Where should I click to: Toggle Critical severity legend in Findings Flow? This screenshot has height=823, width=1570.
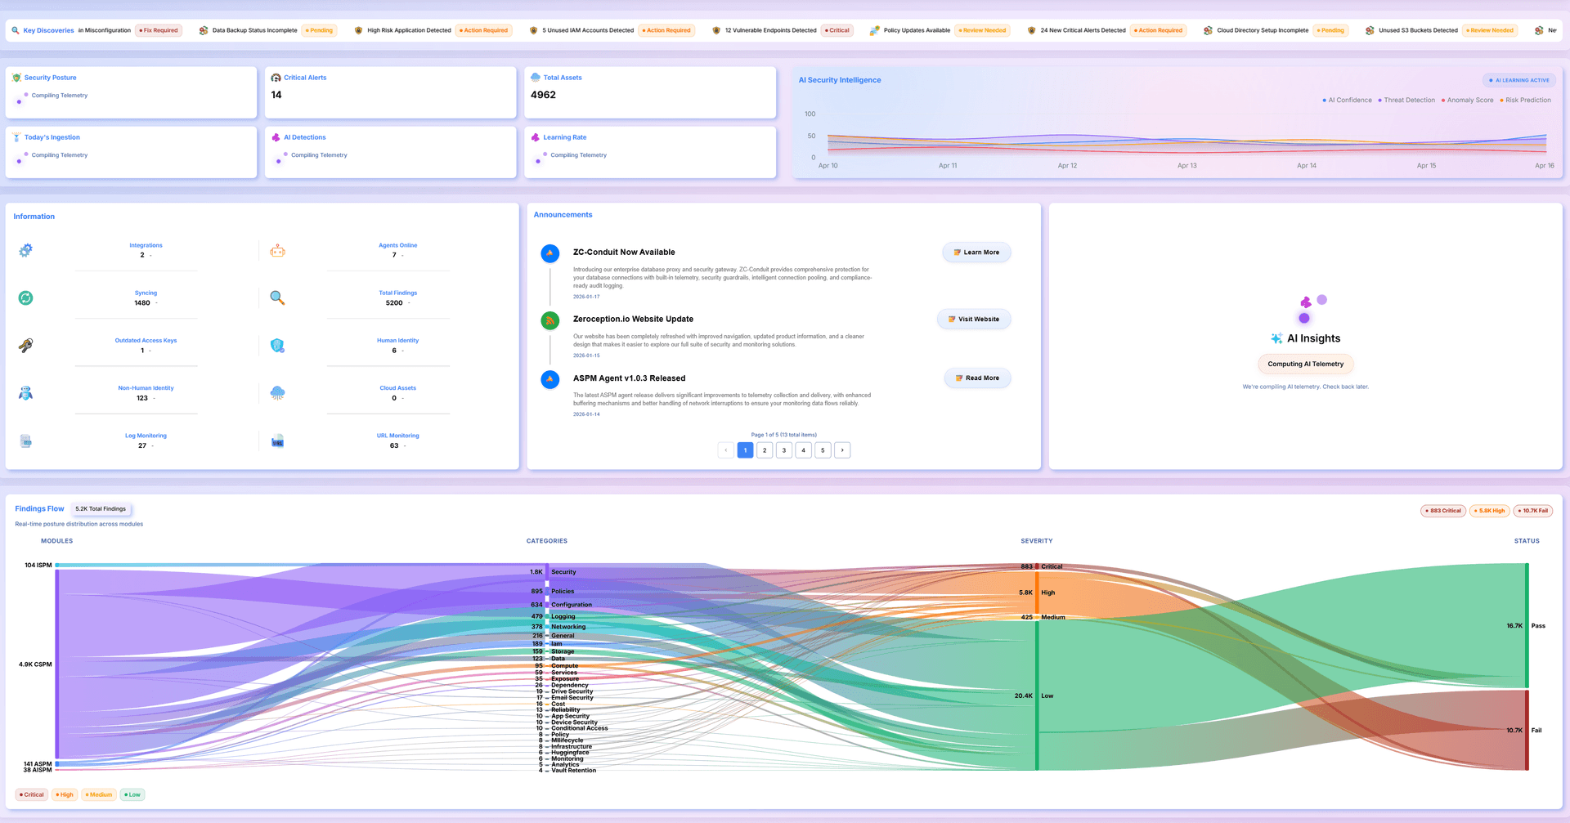tap(32, 794)
